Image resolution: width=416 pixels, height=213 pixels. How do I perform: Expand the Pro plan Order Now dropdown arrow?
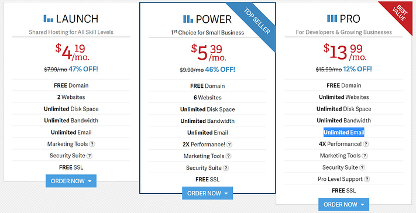tap(362, 204)
